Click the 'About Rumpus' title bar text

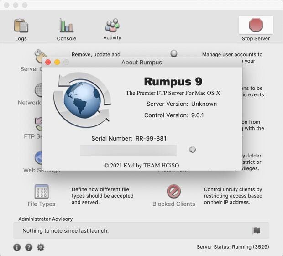click(141, 63)
